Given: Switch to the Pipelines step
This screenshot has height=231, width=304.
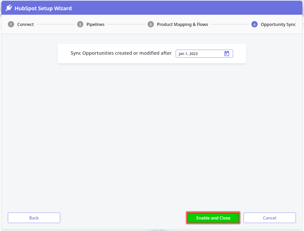Looking at the screenshot, I should pos(95,24).
